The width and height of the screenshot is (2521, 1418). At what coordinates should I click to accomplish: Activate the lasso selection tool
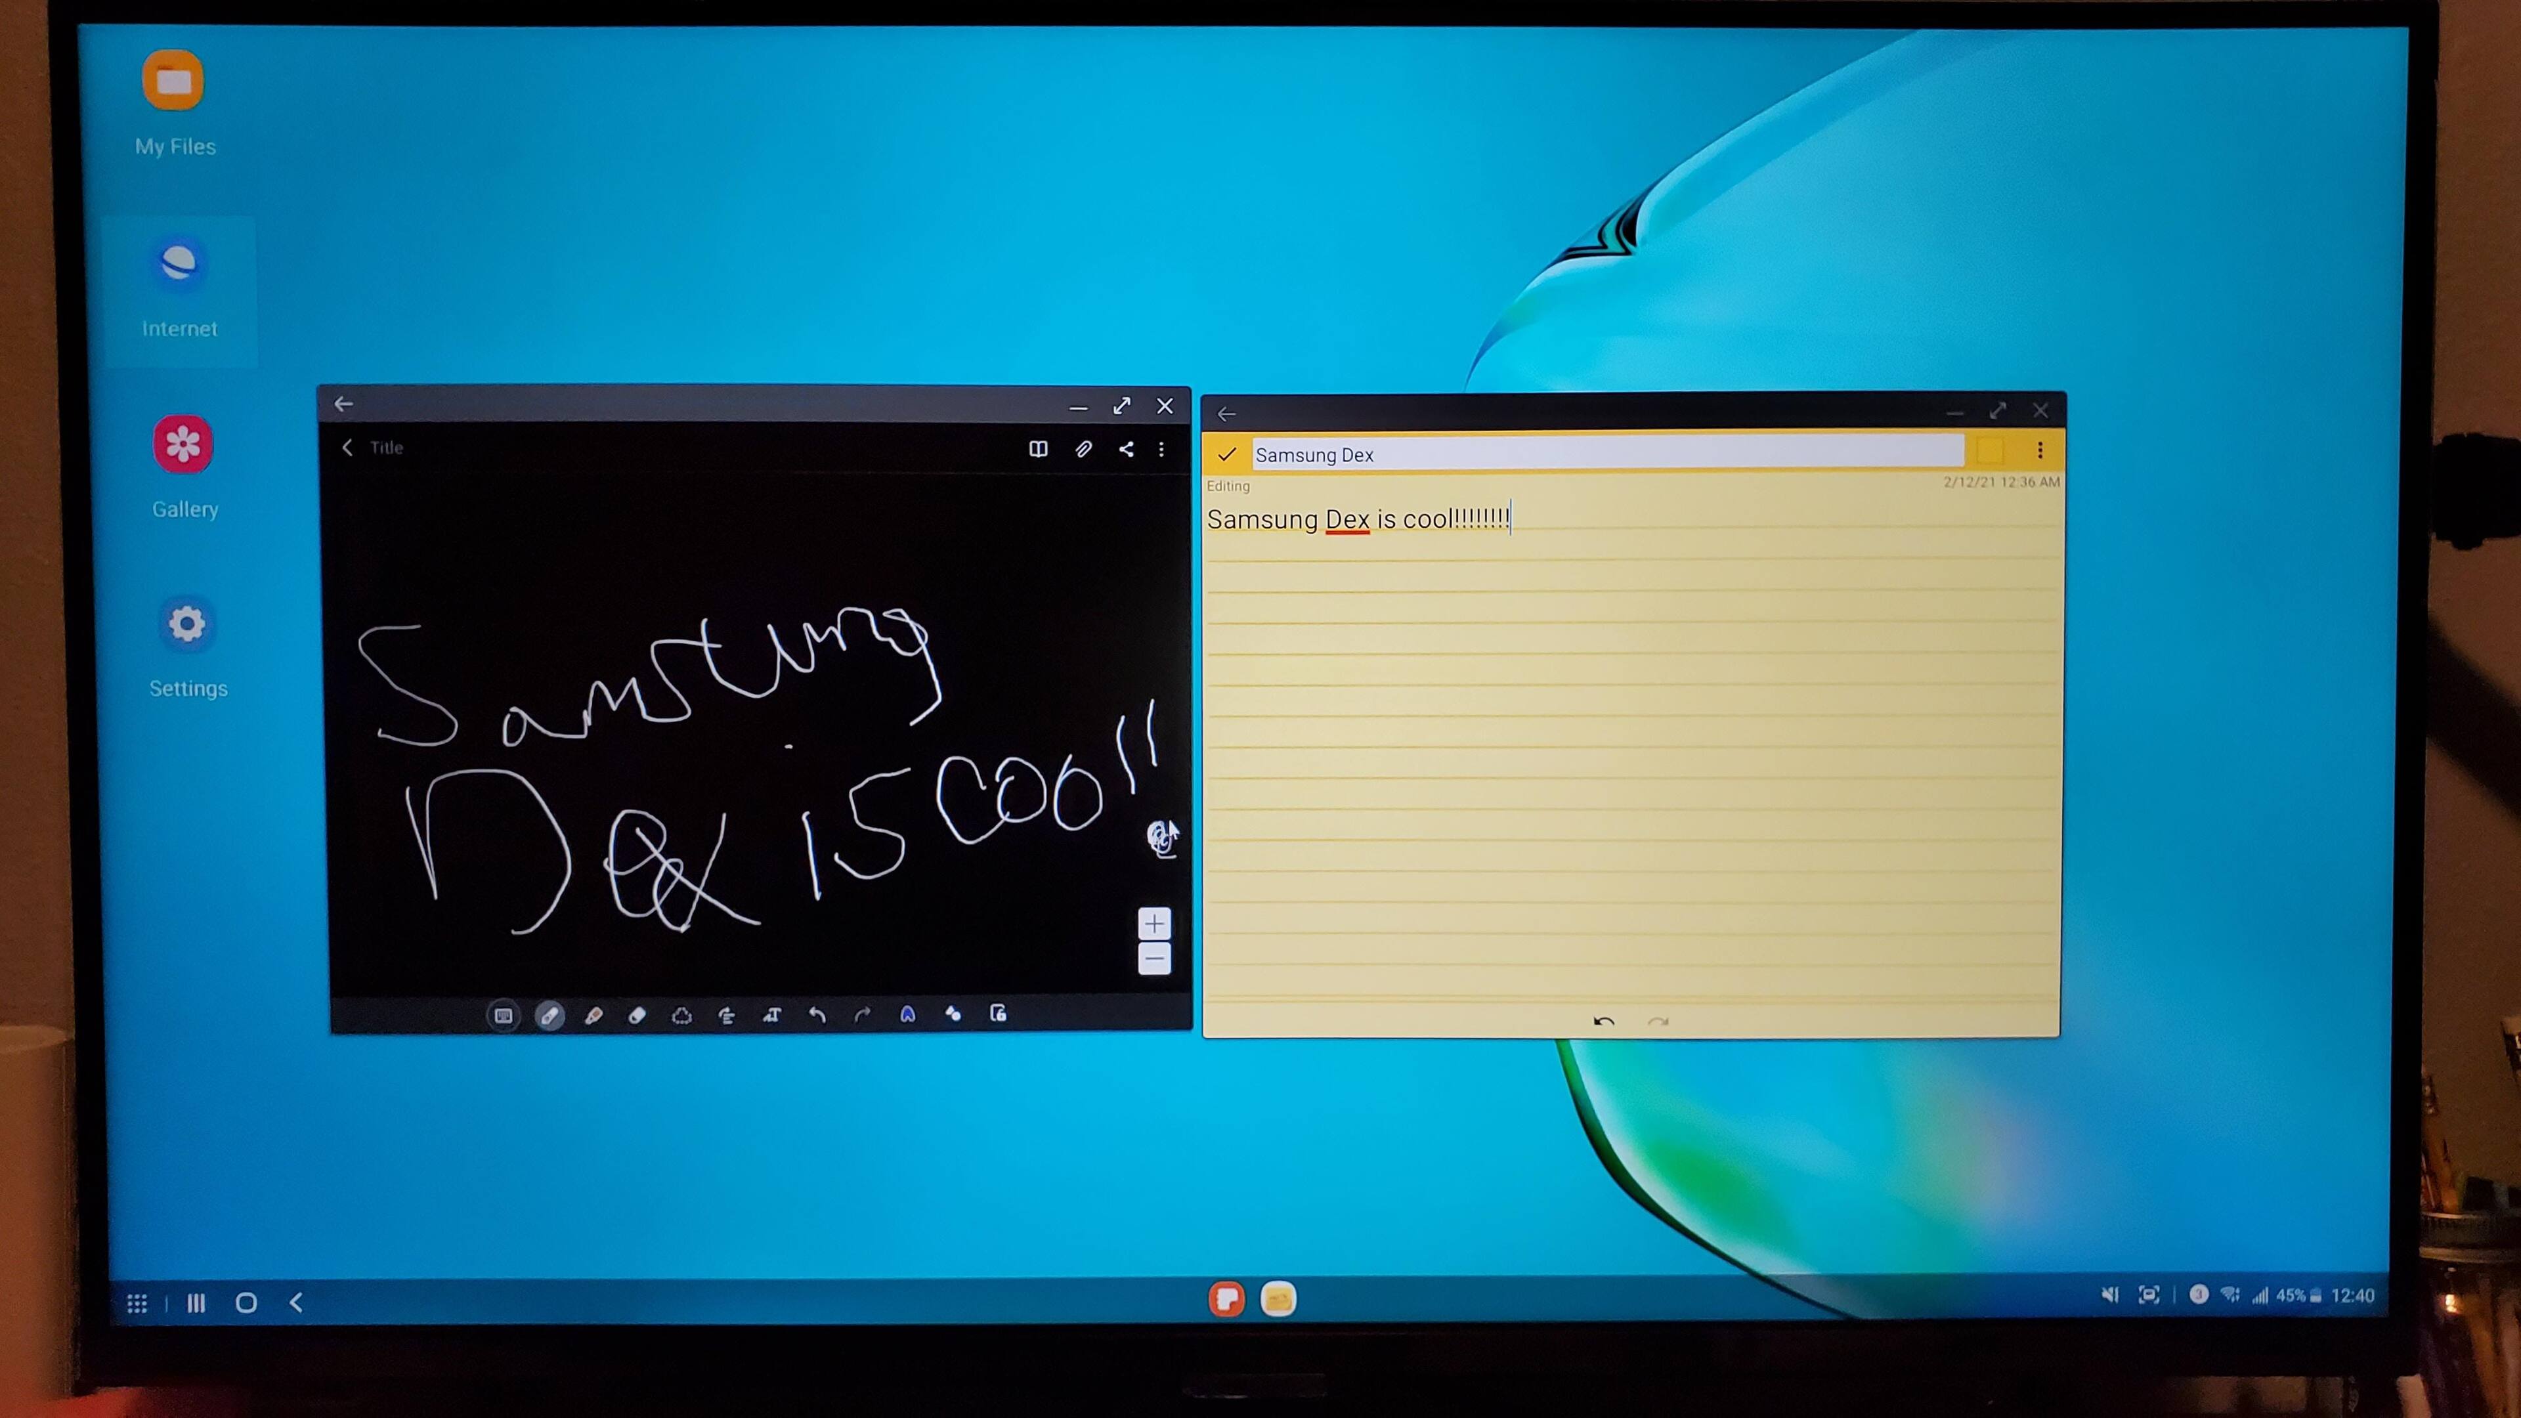tap(682, 1015)
